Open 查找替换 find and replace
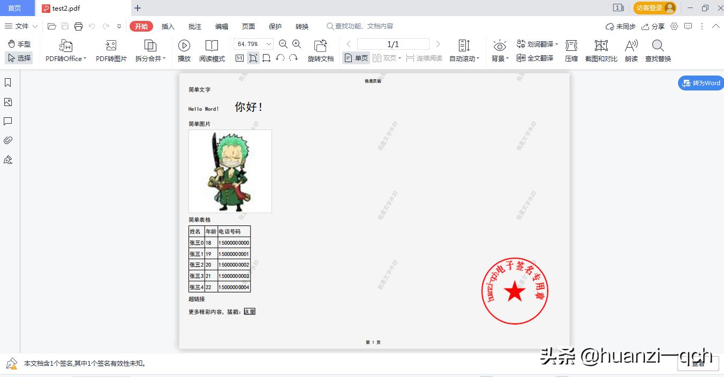724x377 pixels. [657, 51]
